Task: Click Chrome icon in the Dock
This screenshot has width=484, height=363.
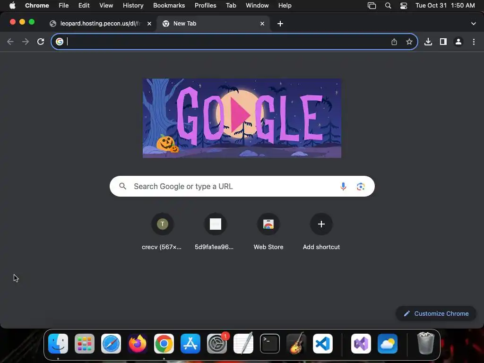Action: point(164,344)
